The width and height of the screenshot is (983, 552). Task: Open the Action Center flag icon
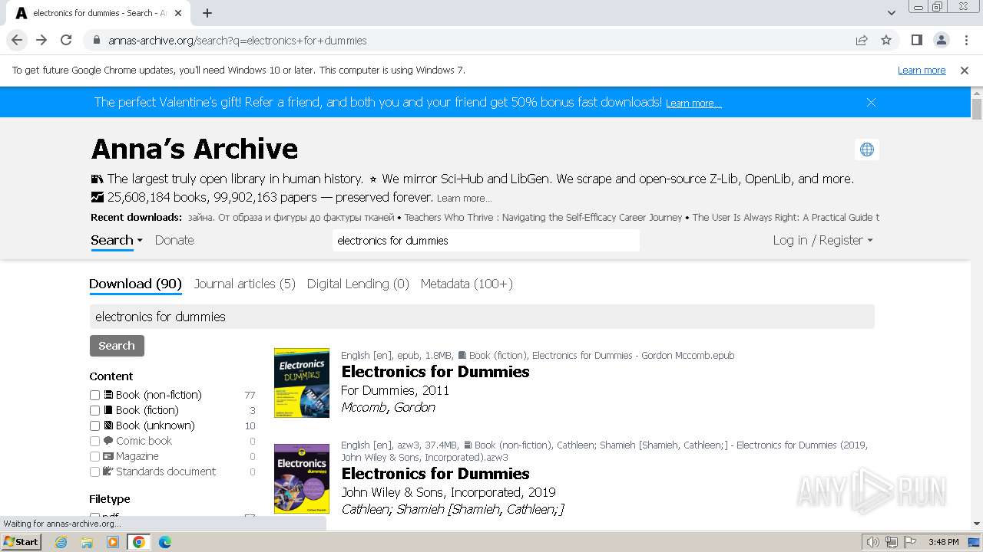909,542
